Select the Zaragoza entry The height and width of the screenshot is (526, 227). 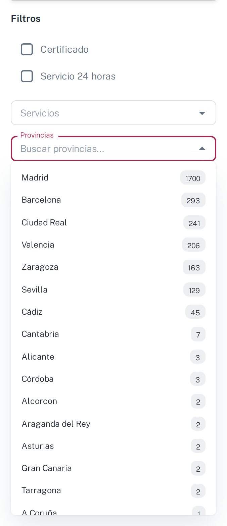click(x=113, y=267)
